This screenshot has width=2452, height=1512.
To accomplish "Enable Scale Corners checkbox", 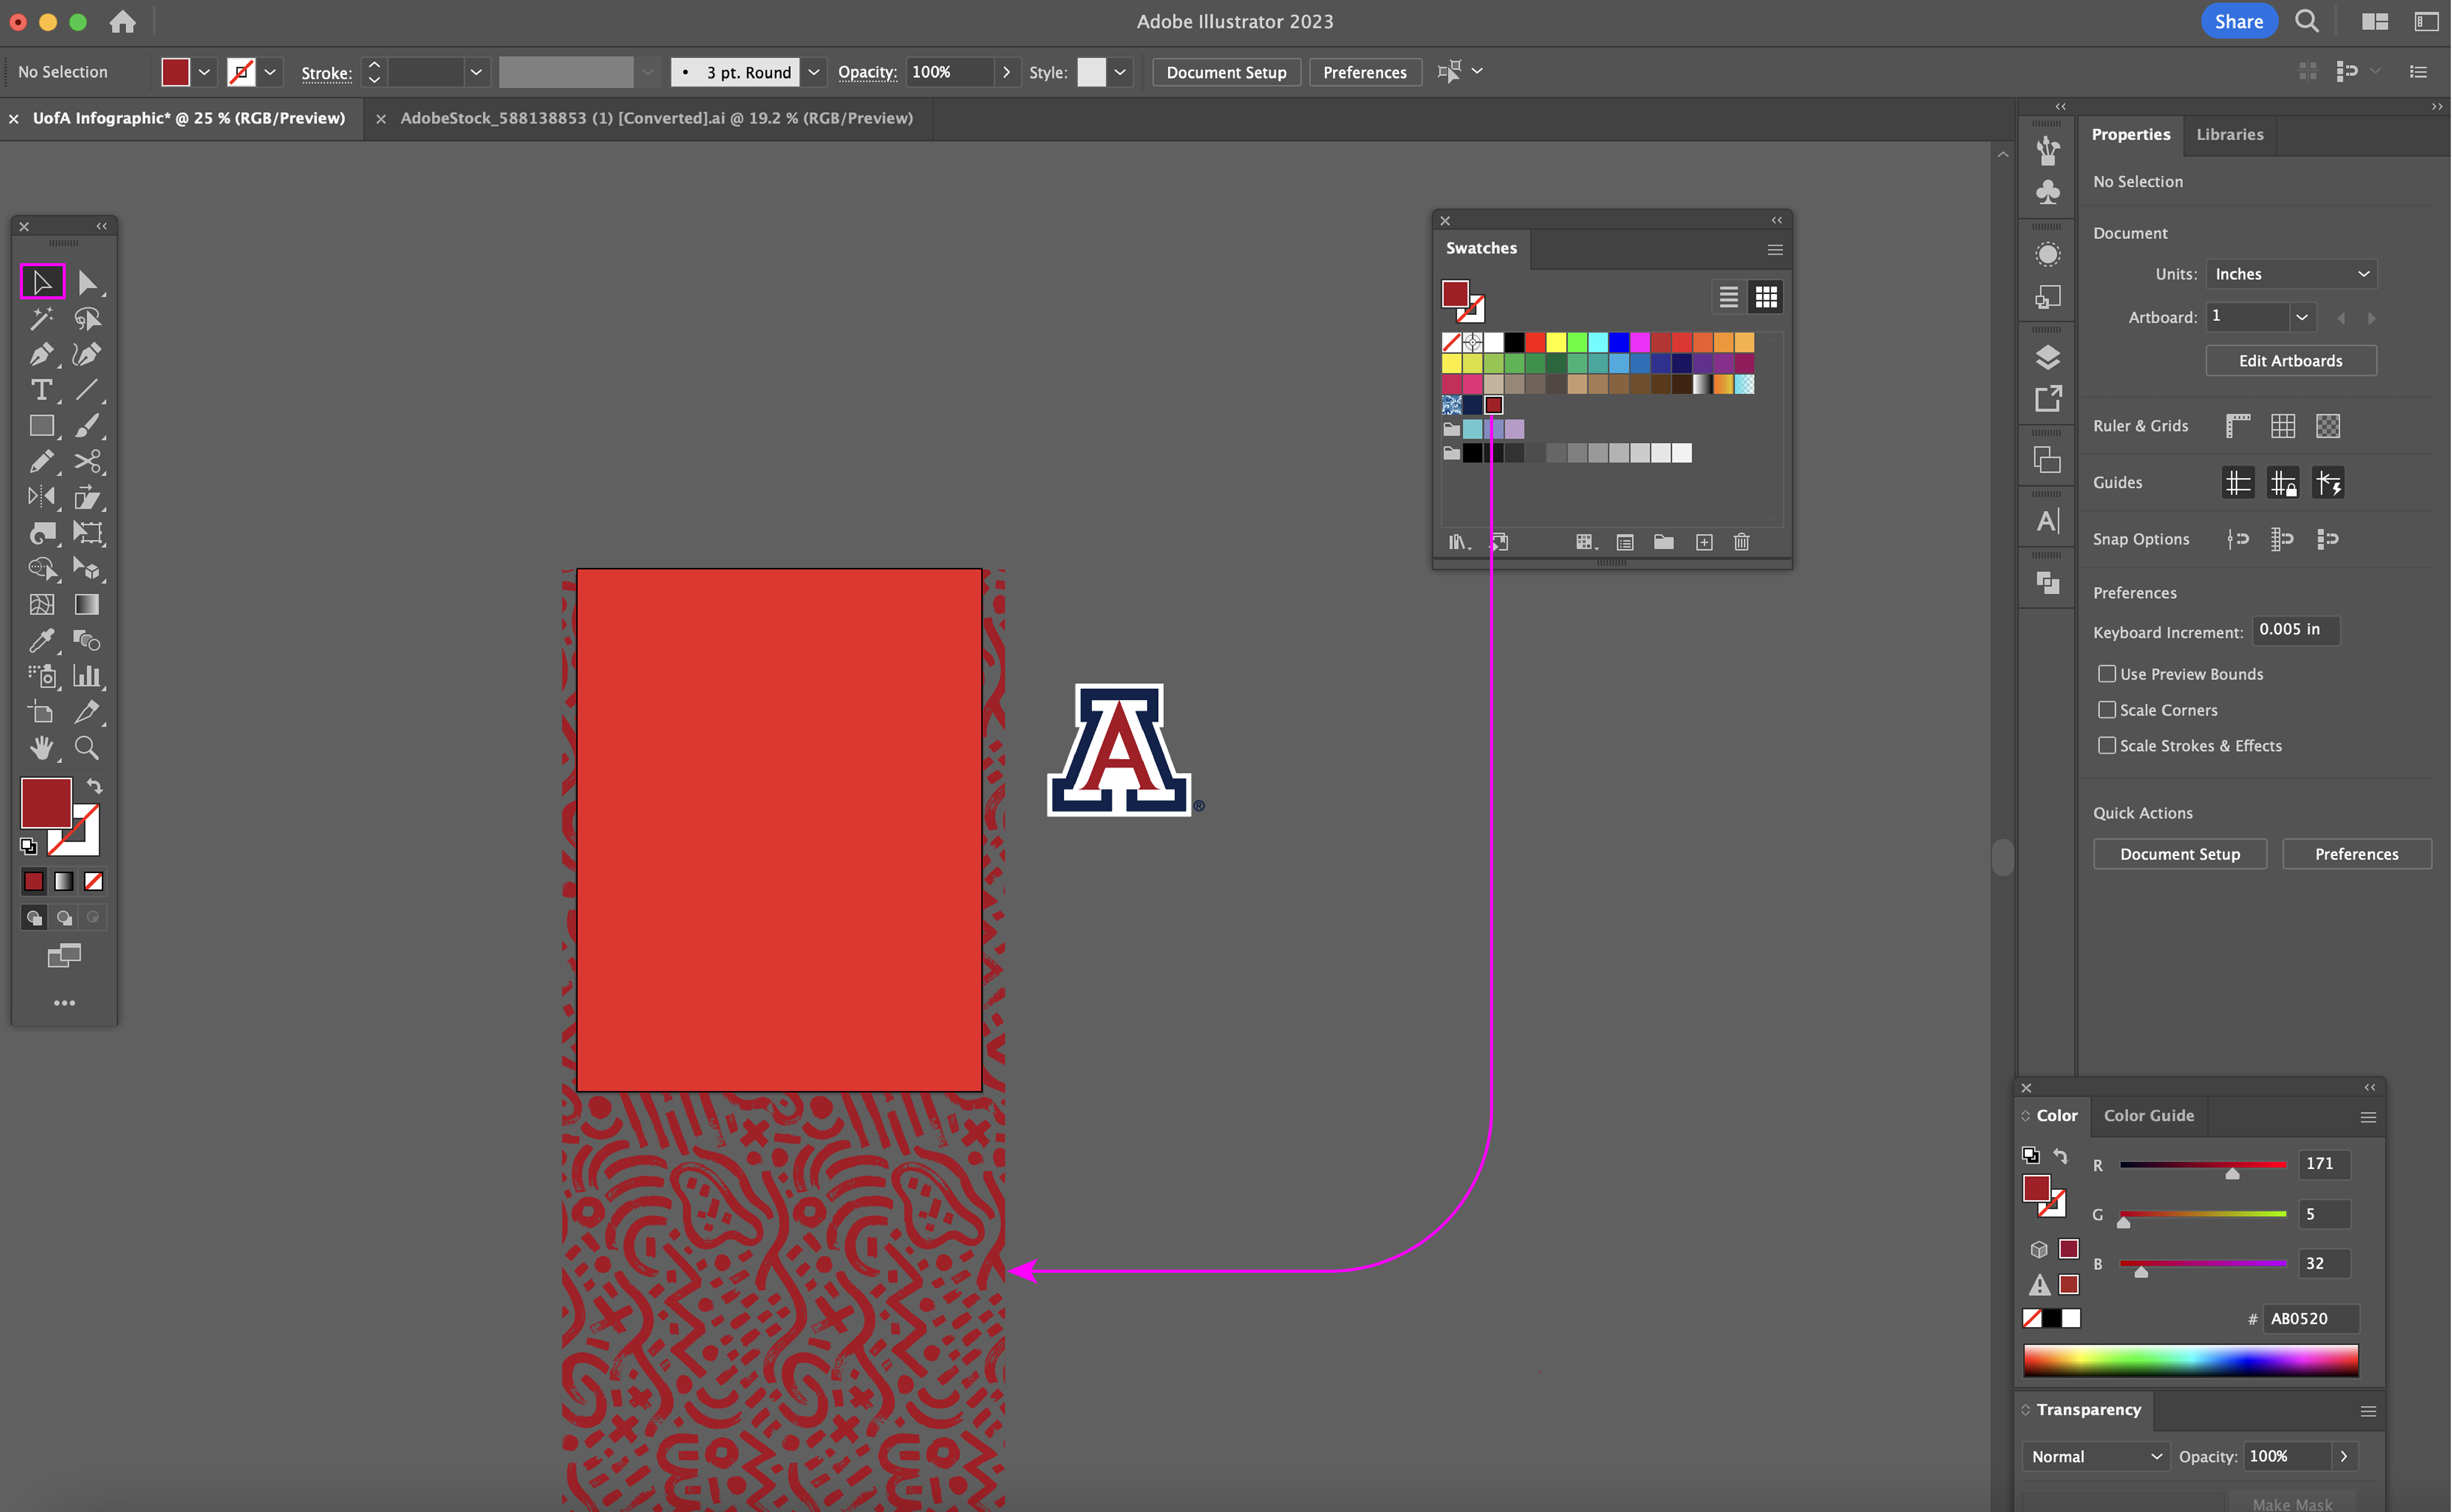I will coord(2107,710).
